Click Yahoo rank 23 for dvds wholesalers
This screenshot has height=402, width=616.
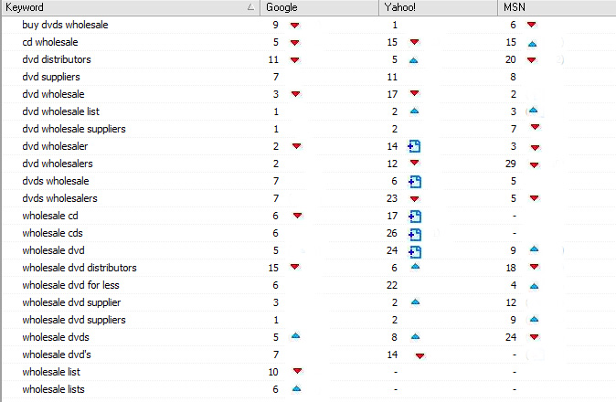click(x=392, y=198)
